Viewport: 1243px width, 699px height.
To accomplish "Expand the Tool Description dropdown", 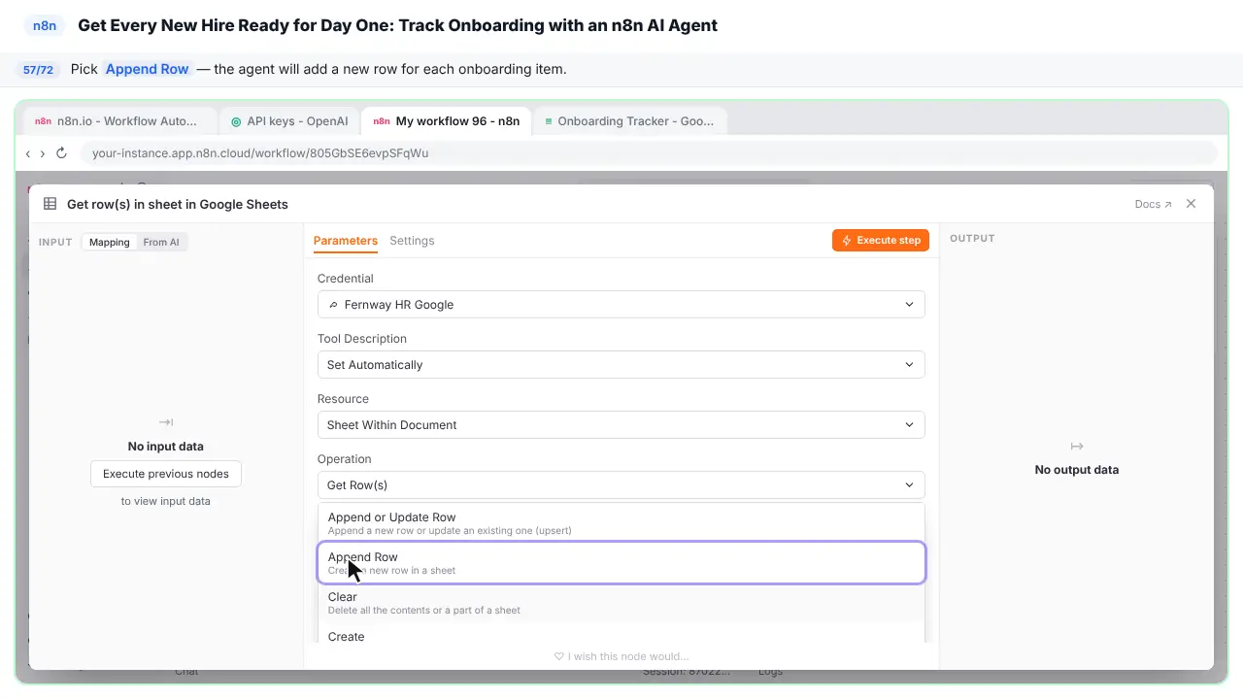I will [621, 364].
